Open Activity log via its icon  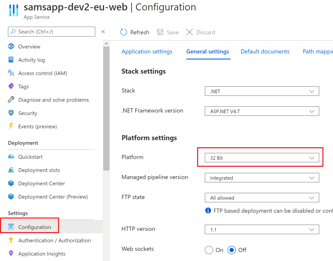11,60
